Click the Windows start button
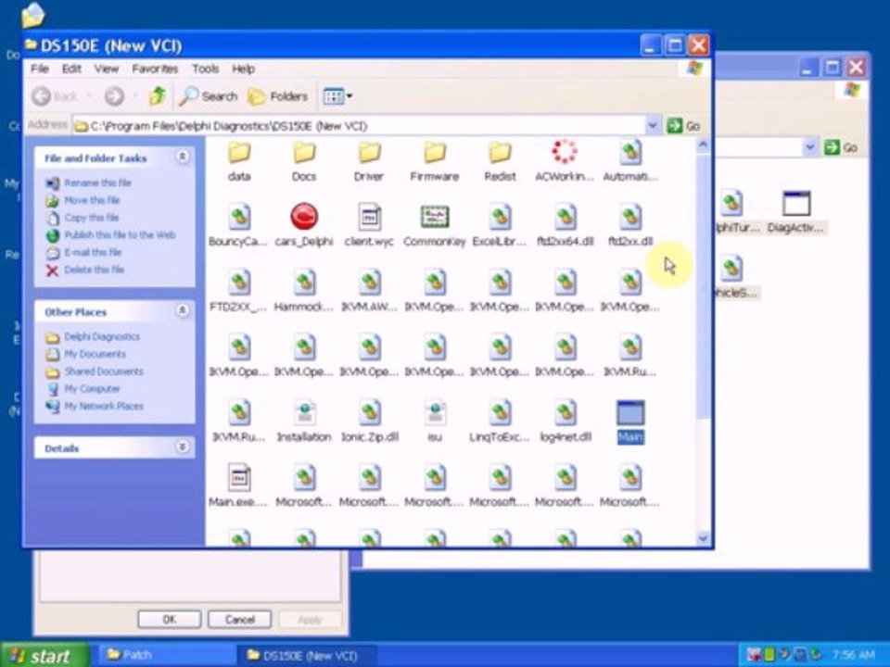The width and height of the screenshot is (890, 667). [44, 655]
